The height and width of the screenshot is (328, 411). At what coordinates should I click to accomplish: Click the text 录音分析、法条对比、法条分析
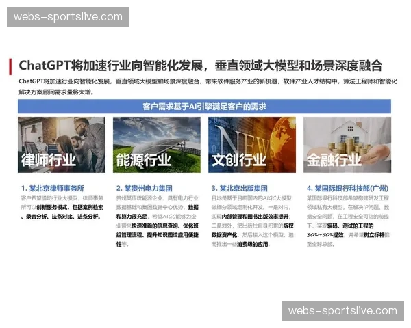click(x=63, y=217)
